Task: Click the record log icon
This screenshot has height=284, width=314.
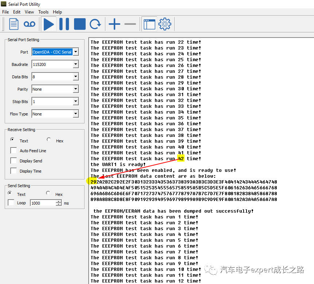Action: coord(30,24)
